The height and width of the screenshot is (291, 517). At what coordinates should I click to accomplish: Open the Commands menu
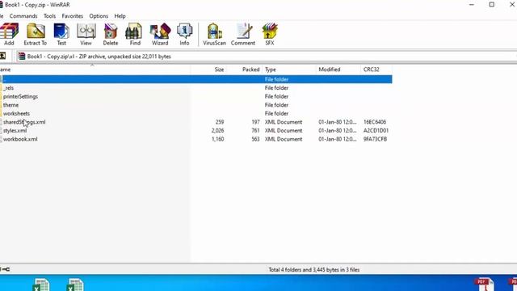[x=23, y=16]
